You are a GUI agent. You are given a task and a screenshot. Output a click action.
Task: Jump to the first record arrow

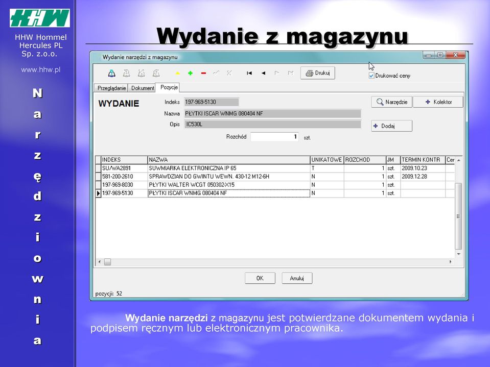pyautogui.click(x=249, y=73)
